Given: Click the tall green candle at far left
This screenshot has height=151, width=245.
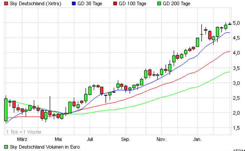Looking at the screenshot, I should (x=6, y=109).
